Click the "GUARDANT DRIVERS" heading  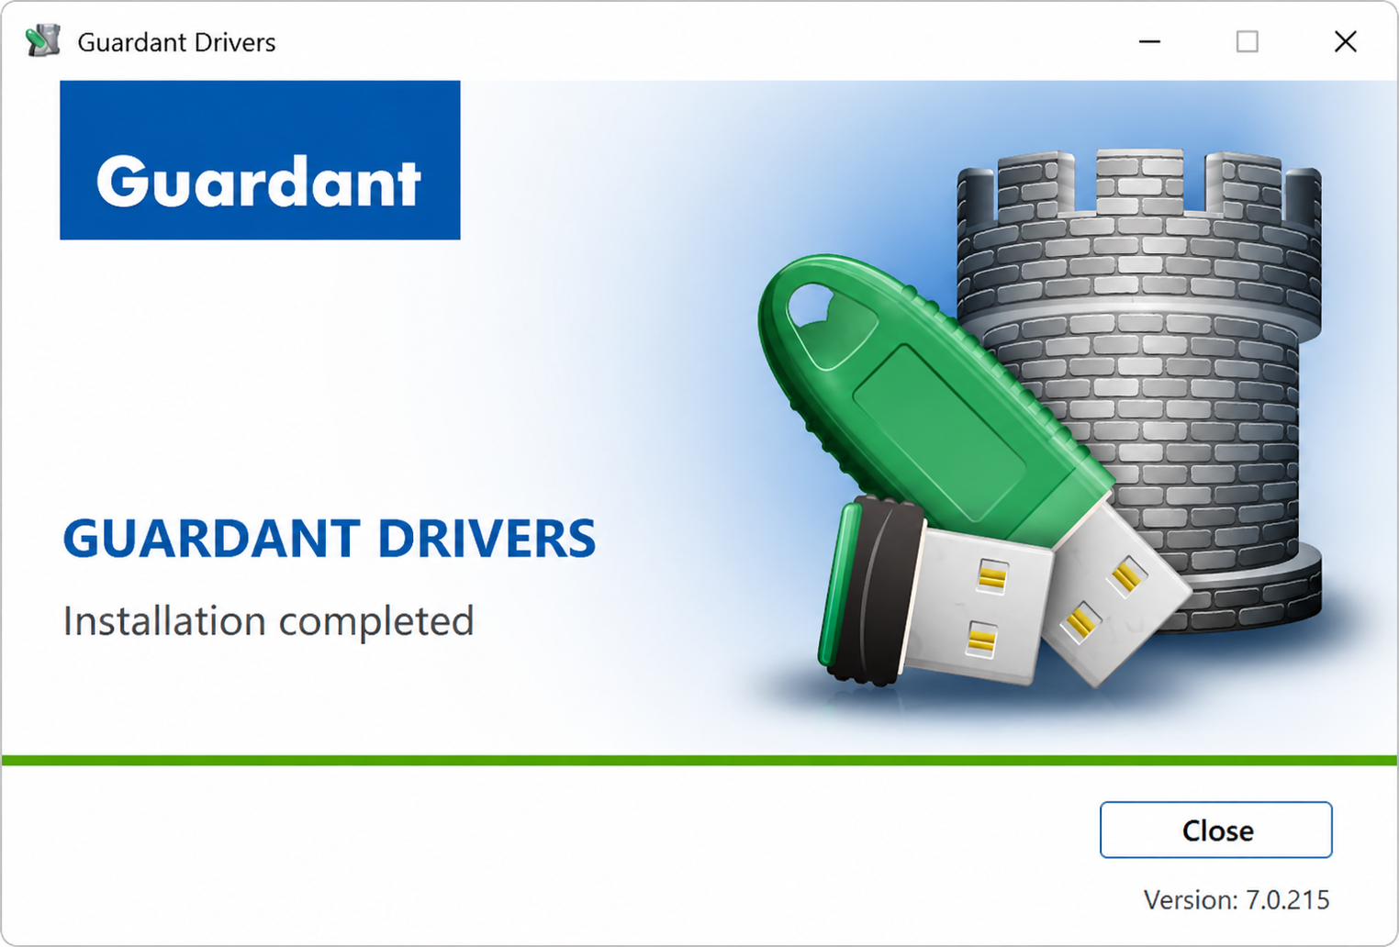(x=330, y=538)
